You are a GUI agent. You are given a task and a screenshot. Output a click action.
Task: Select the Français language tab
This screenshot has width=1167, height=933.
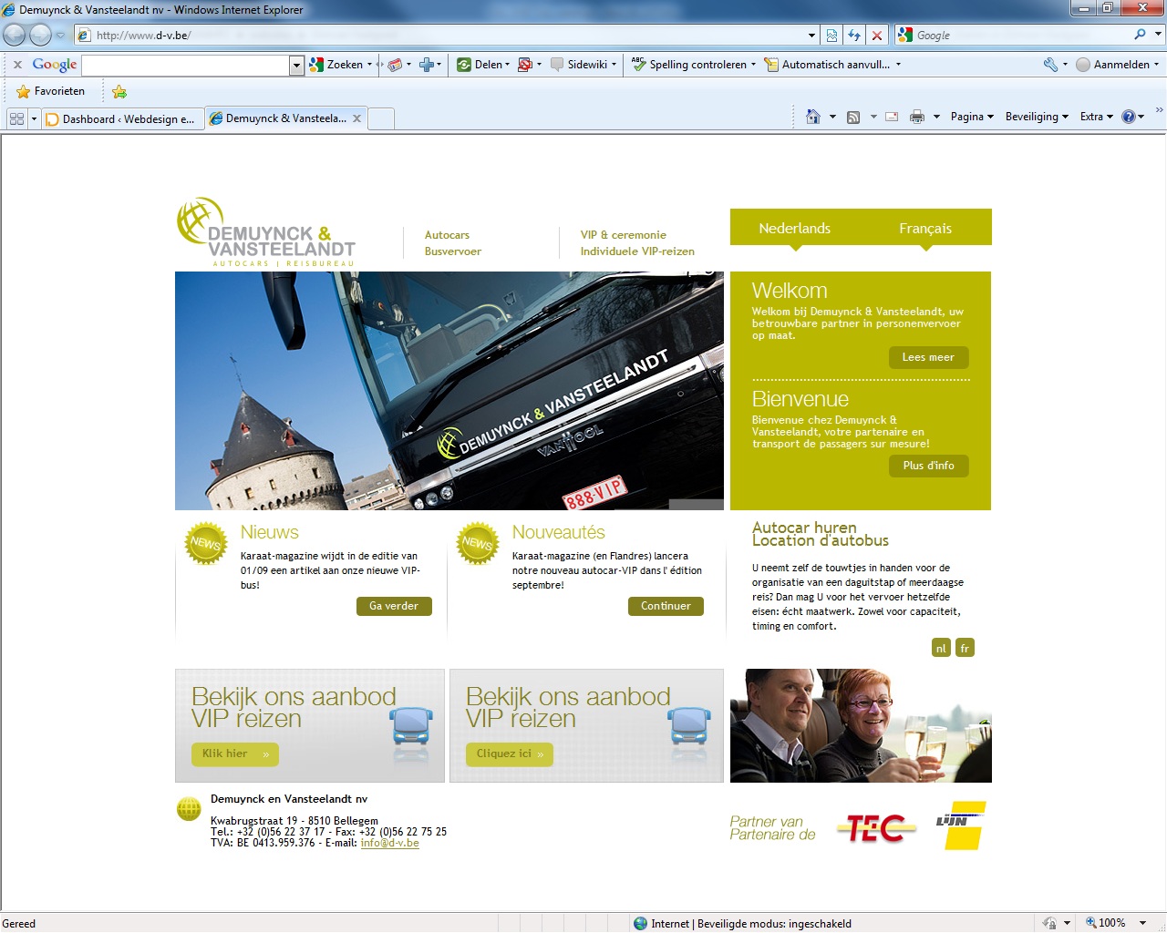pyautogui.click(x=924, y=229)
